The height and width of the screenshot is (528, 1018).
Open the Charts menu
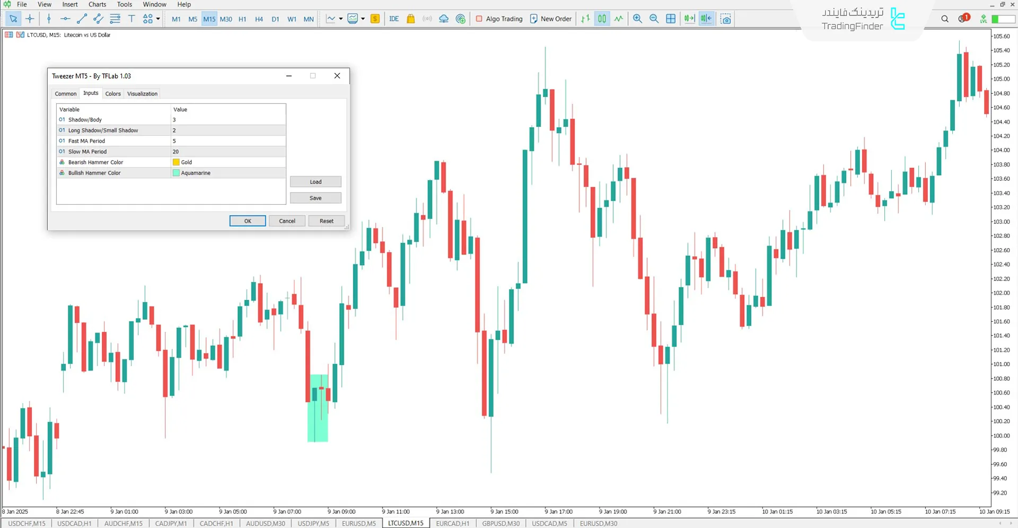pos(97,4)
